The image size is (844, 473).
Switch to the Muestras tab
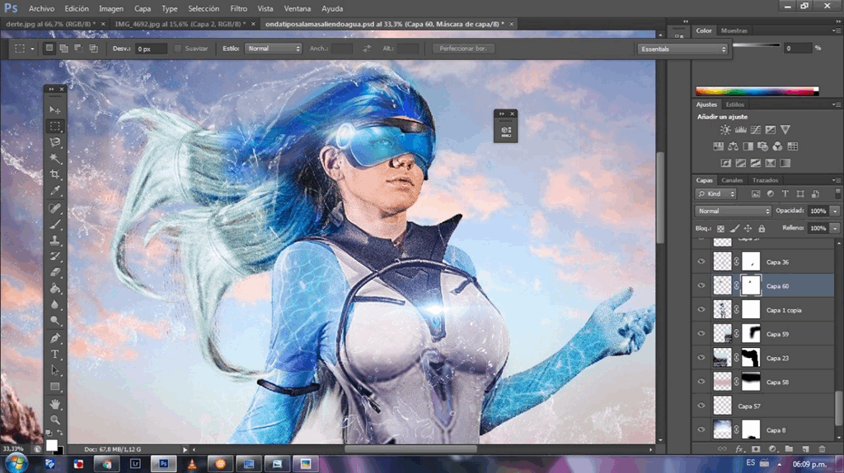734,30
